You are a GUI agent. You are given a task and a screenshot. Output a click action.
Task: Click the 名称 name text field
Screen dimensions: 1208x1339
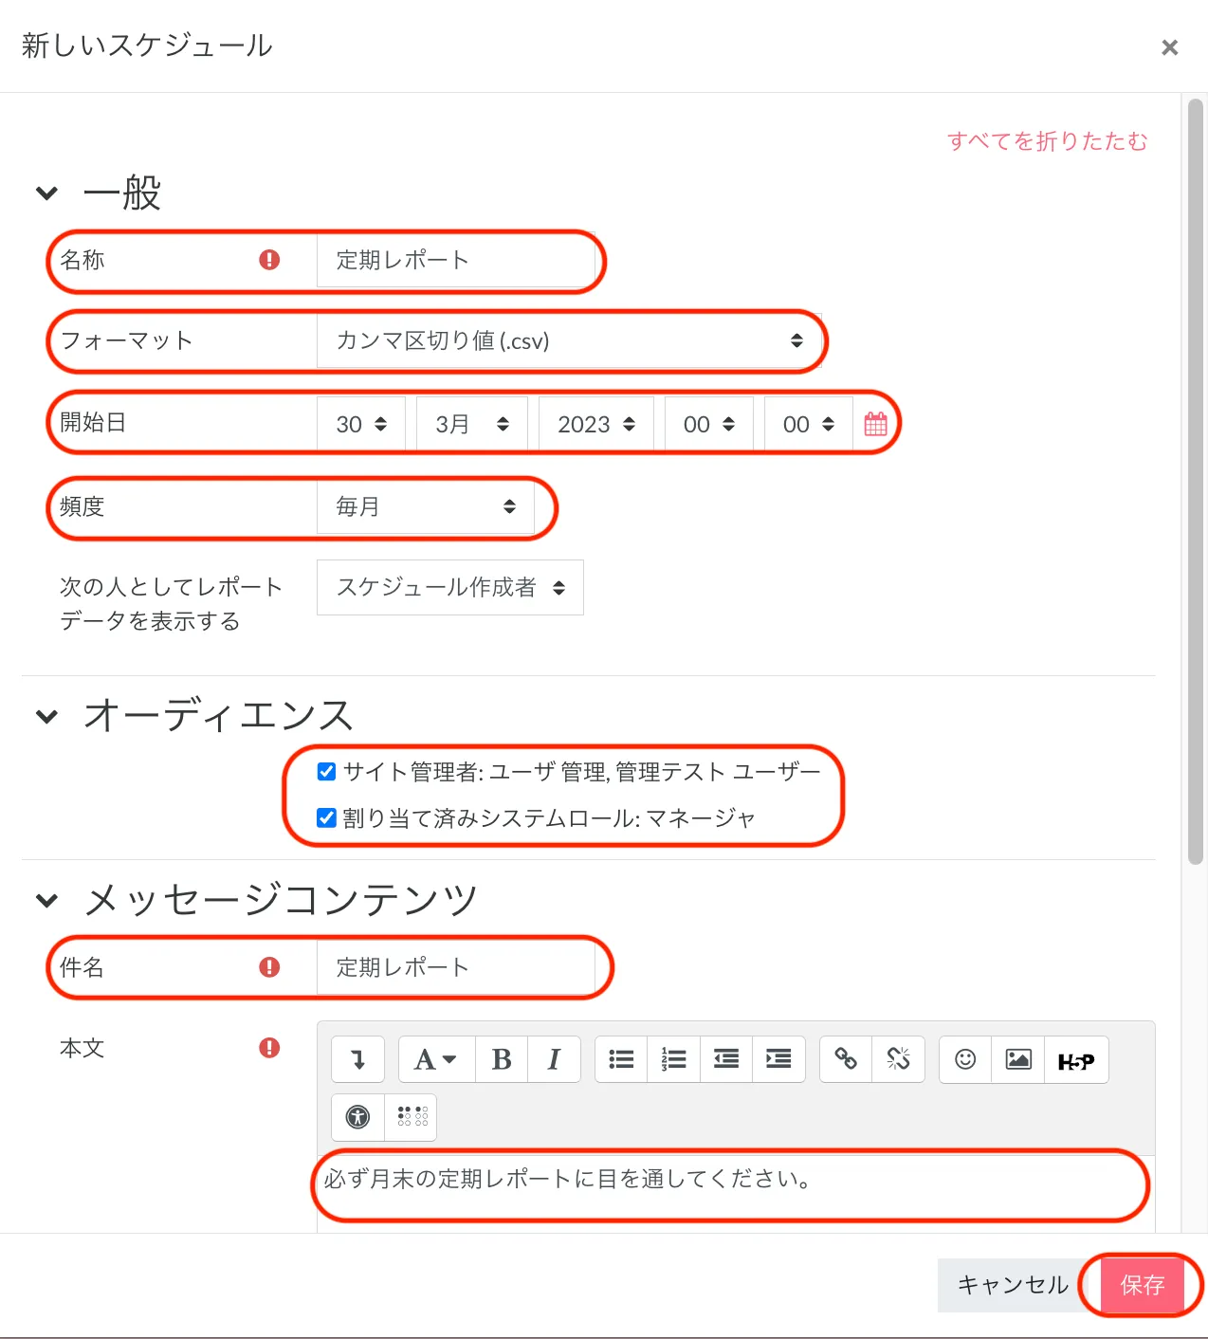coord(455,261)
